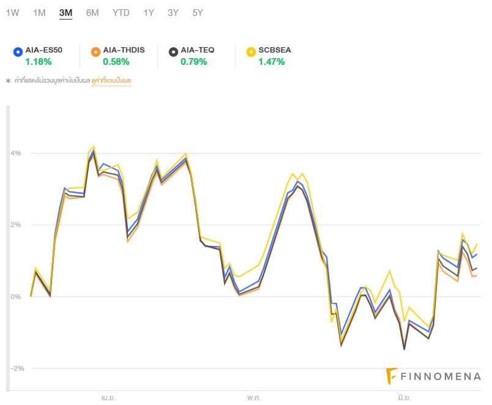This screenshot has width=492, height=405.
Task: Select the 1W time range tab
Action: click(12, 12)
